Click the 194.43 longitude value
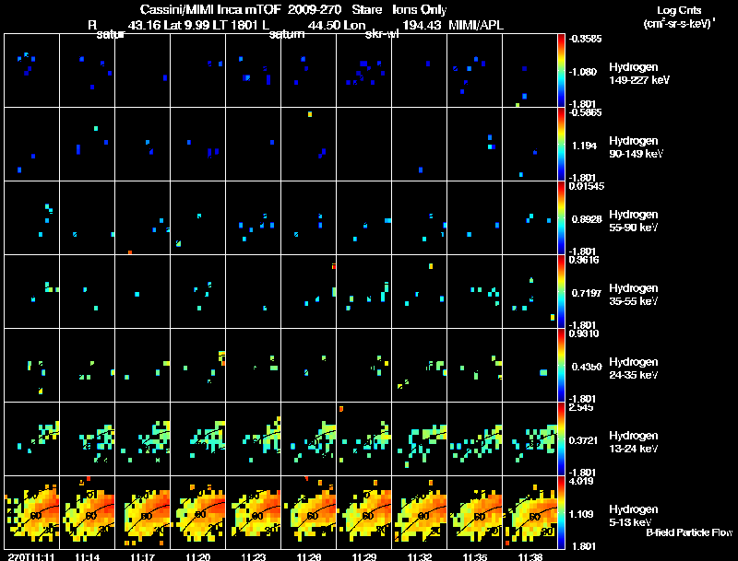The width and height of the screenshot is (738, 561). (x=423, y=25)
